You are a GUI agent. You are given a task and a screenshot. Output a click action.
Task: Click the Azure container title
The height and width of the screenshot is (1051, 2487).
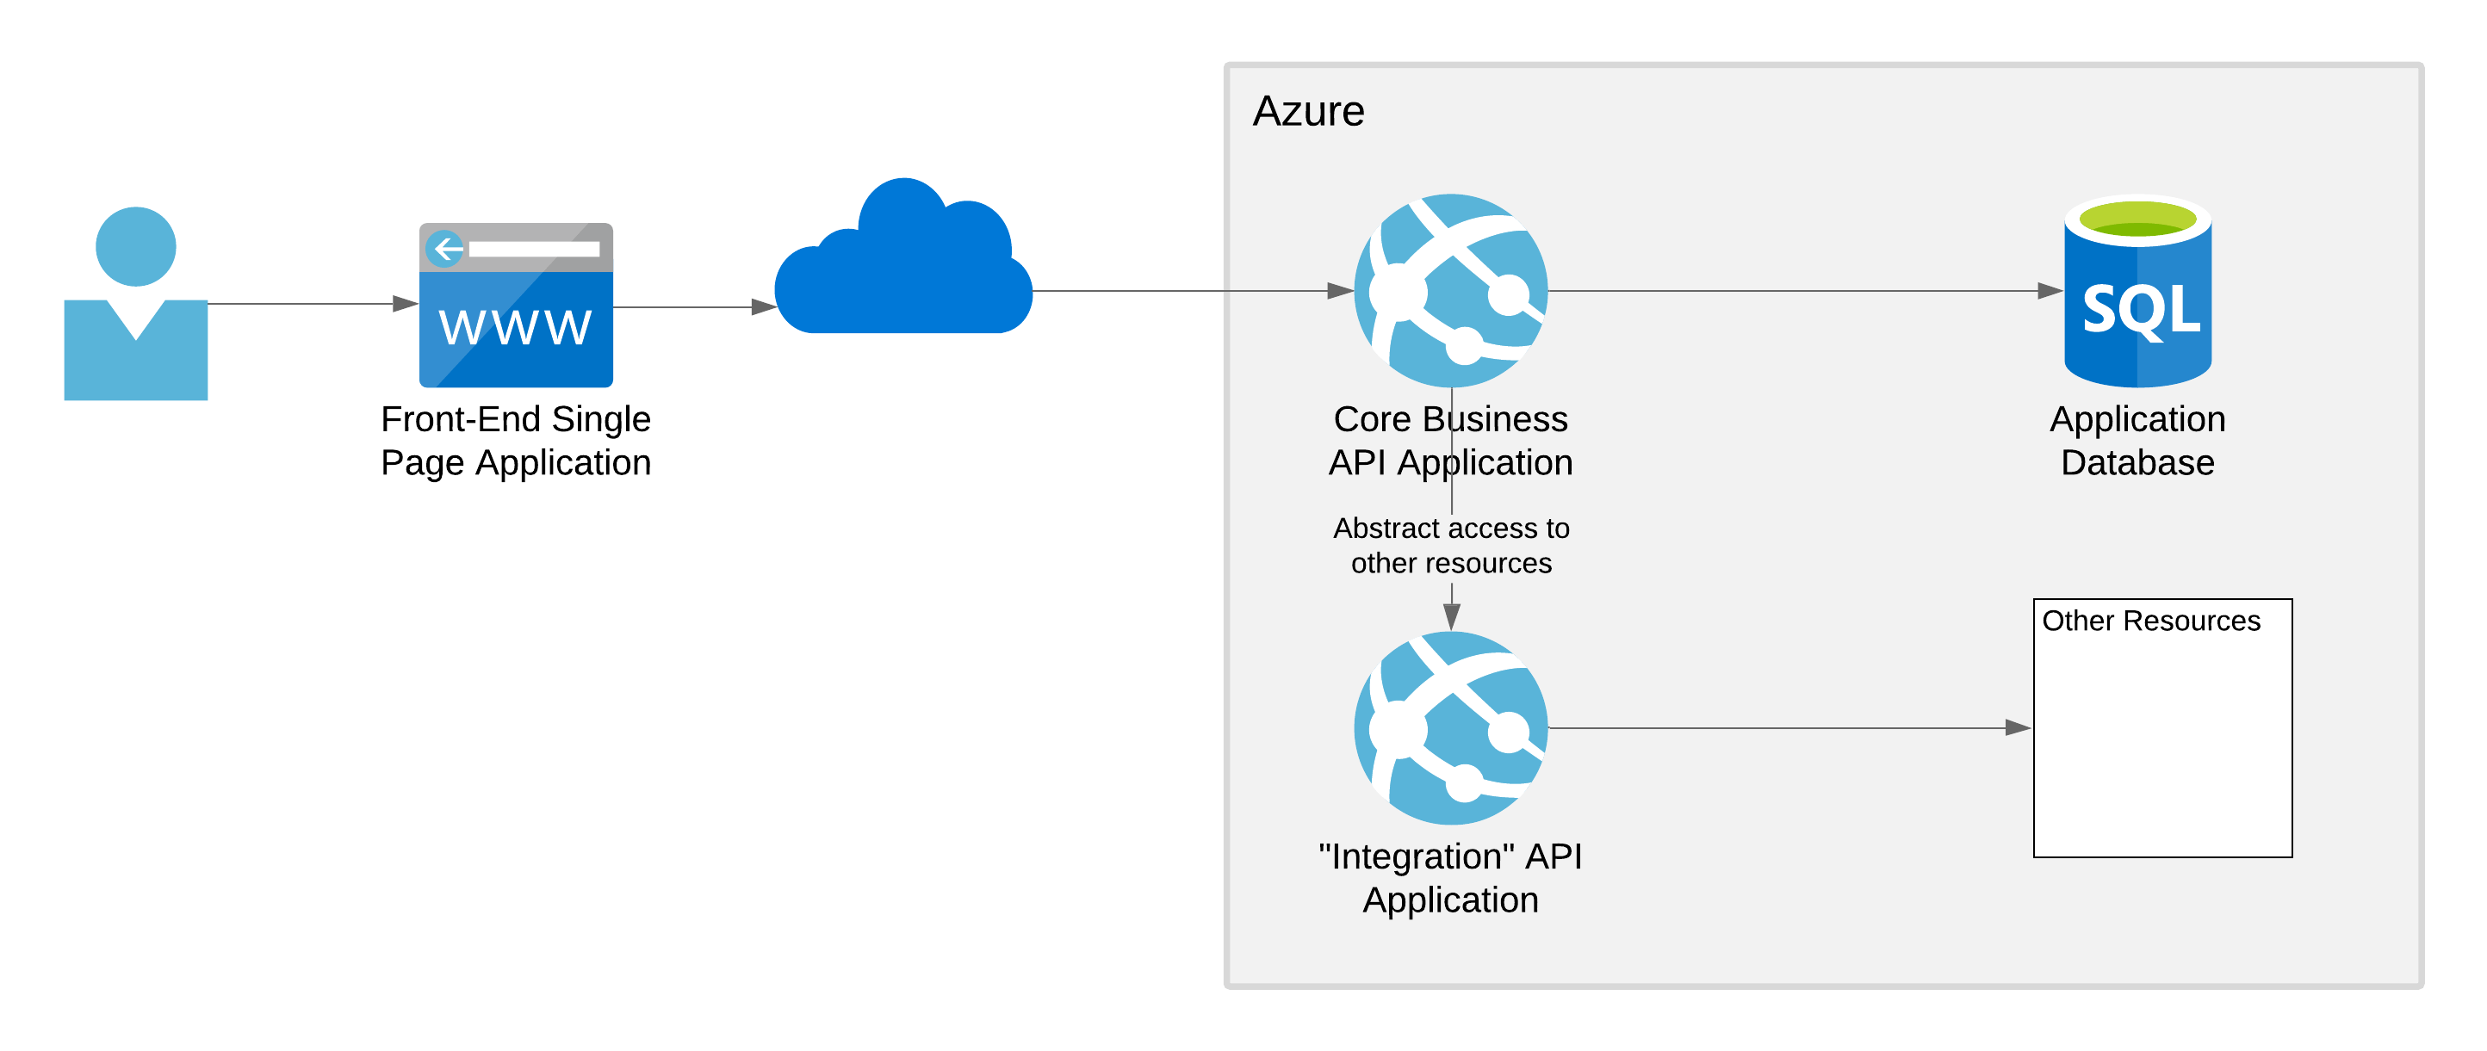click(1307, 111)
